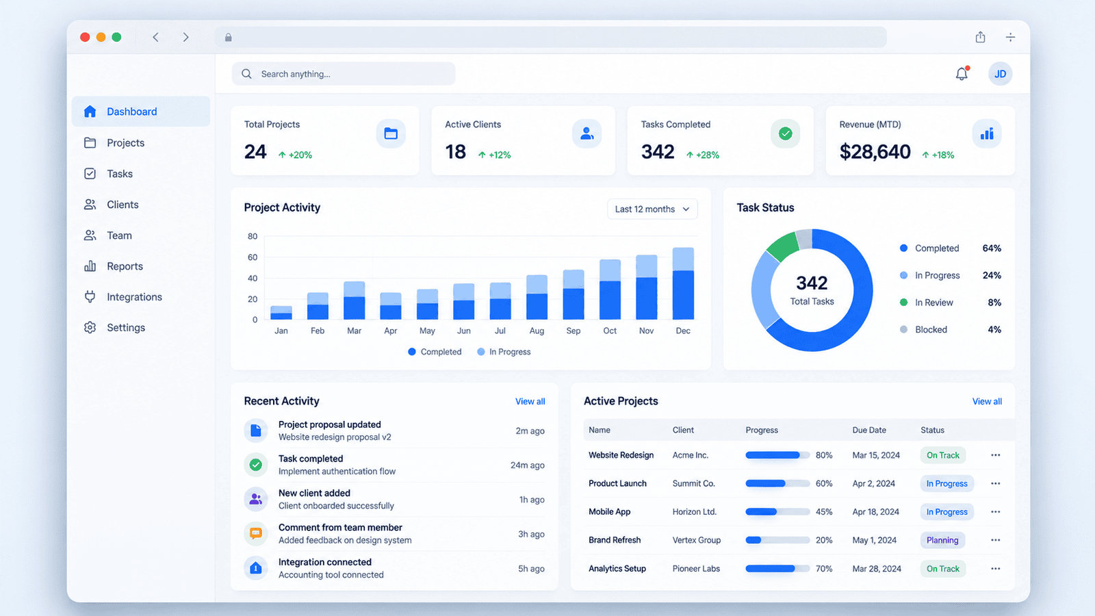Click the New client added people icon
The width and height of the screenshot is (1095, 616).
coord(256,499)
